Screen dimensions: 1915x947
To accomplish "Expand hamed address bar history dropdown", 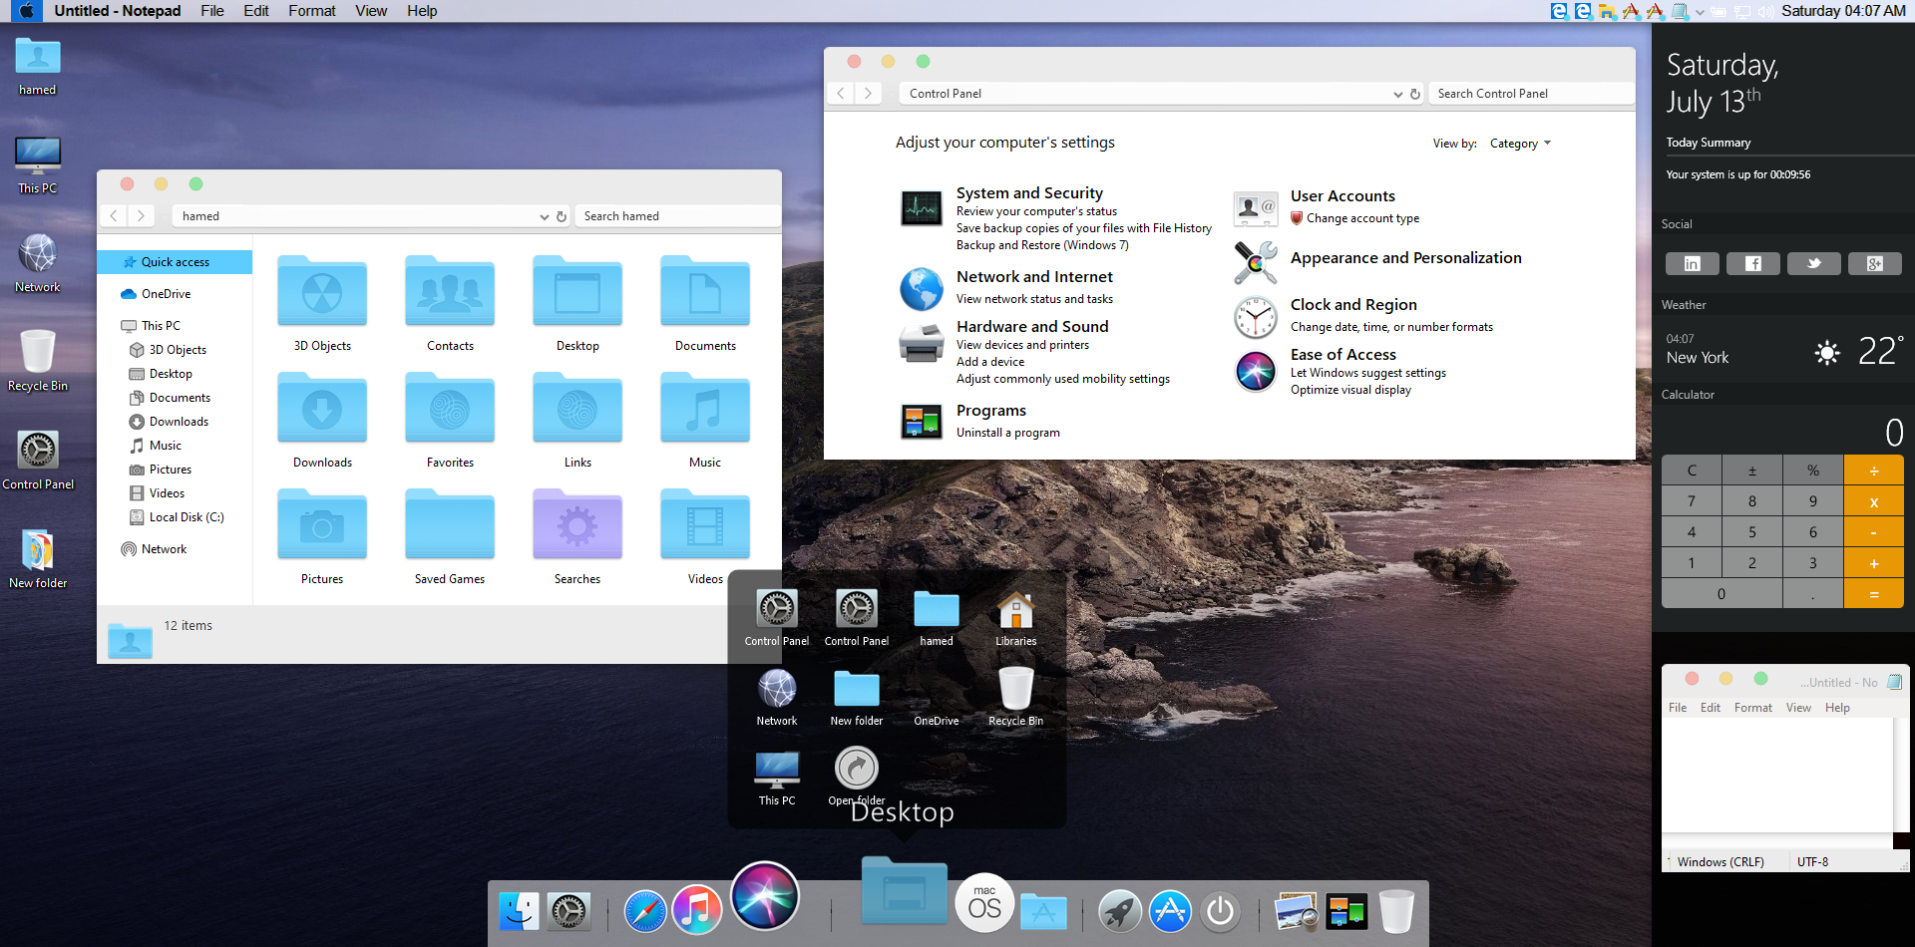I will tap(544, 216).
